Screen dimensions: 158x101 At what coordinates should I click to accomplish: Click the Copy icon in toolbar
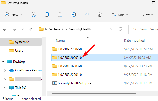[47, 15]
